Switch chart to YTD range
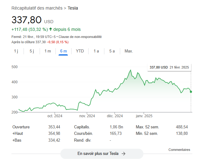201x166 pixels. tap(80, 51)
